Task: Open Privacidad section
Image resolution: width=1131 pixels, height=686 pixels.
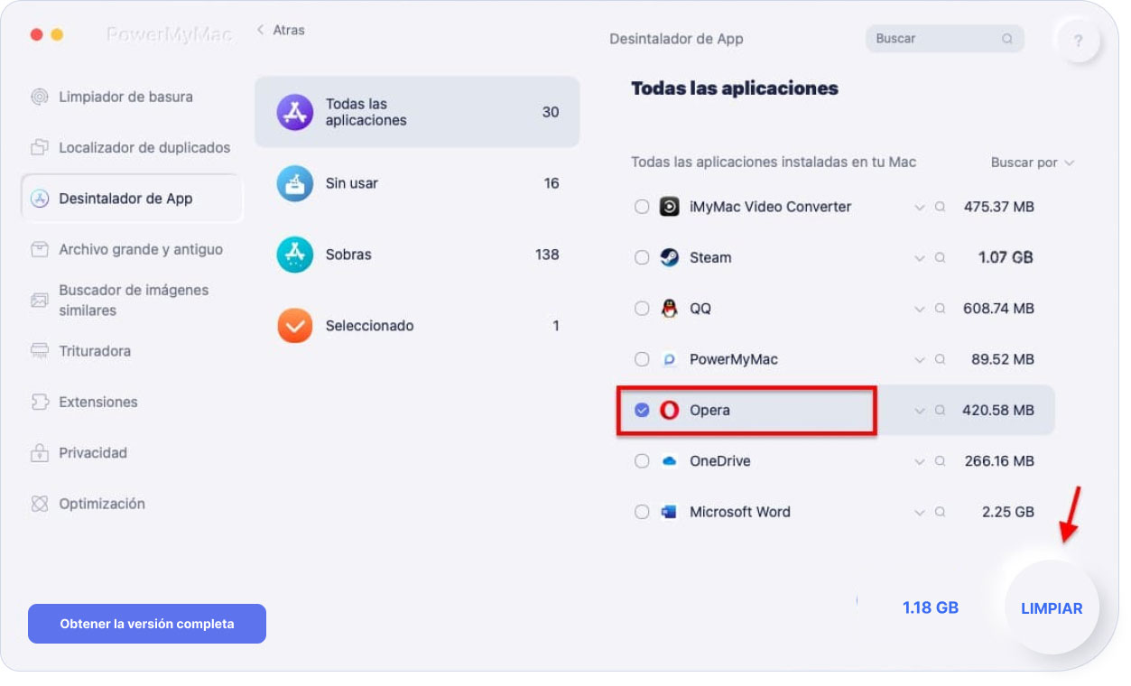Action: click(93, 452)
